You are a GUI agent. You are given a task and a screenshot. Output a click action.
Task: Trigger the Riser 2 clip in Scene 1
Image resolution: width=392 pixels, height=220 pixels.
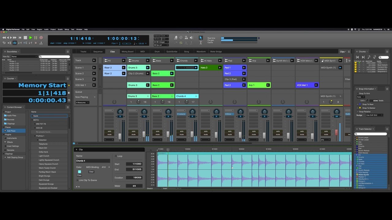123,68
